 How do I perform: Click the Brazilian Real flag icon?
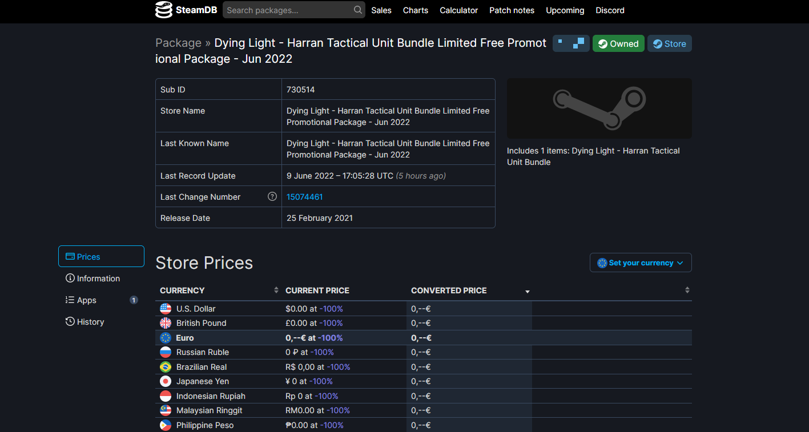click(x=166, y=366)
